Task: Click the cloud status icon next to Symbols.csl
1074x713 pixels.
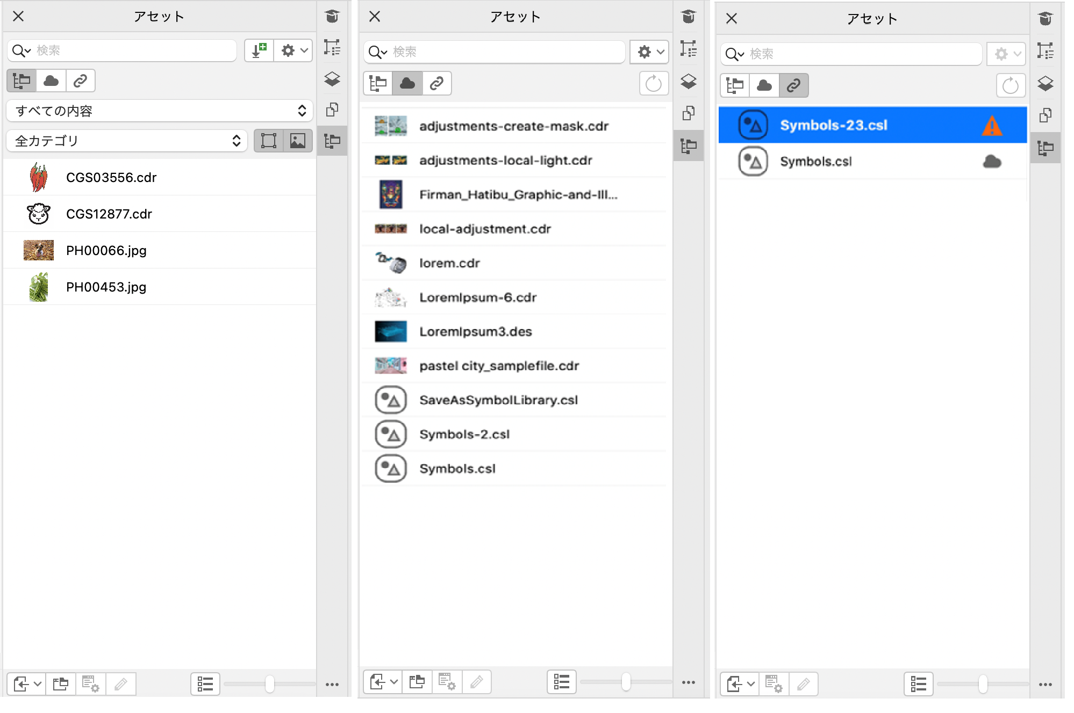Action: (x=992, y=162)
